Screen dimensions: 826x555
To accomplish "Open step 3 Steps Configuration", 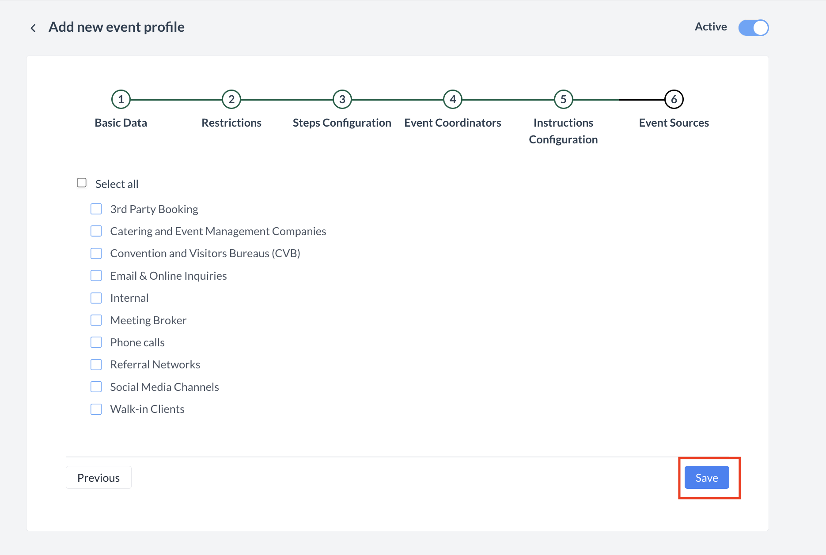I will [x=342, y=100].
